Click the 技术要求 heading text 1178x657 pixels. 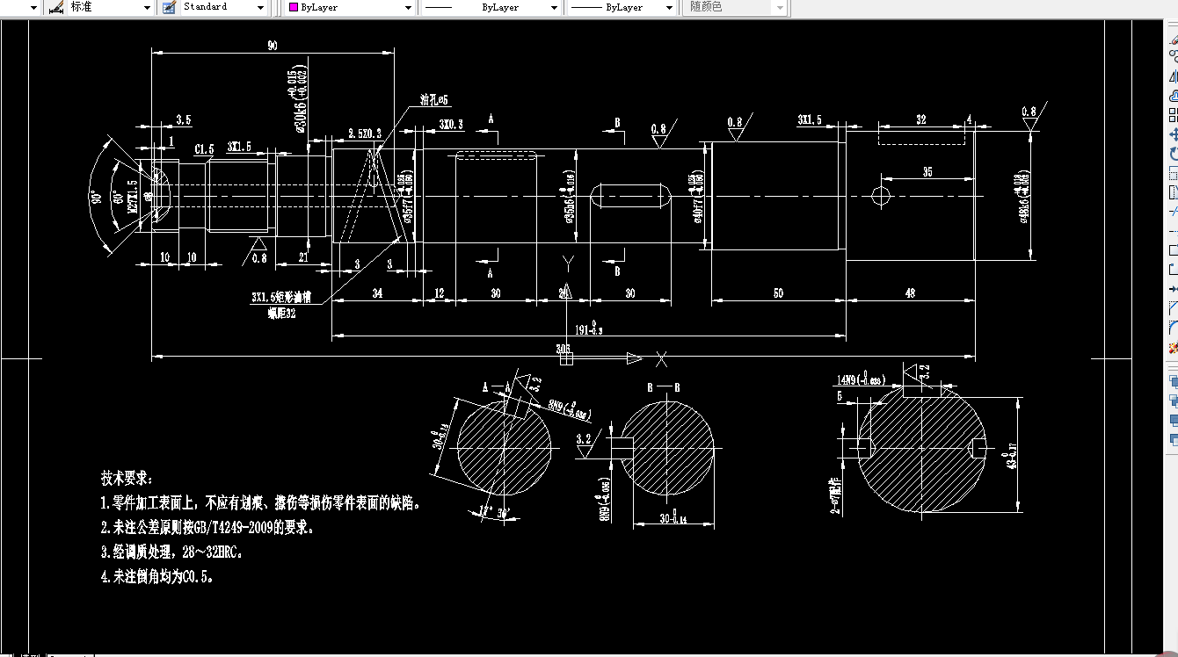click(x=127, y=479)
